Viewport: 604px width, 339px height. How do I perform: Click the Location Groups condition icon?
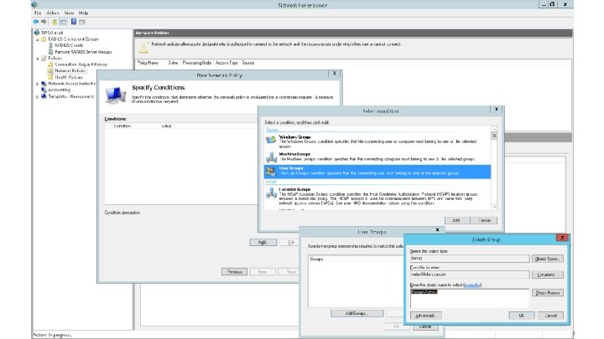pyautogui.click(x=271, y=193)
